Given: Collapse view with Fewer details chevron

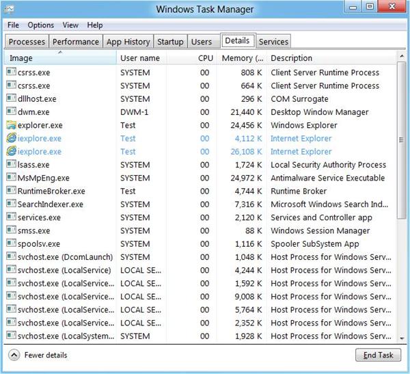Looking at the screenshot, I should (14, 355).
